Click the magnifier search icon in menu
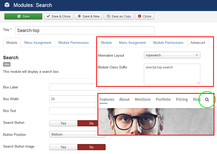Image resolution: width=217 pixels, height=154 pixels. pyautogui.click(x=207, y=100)
